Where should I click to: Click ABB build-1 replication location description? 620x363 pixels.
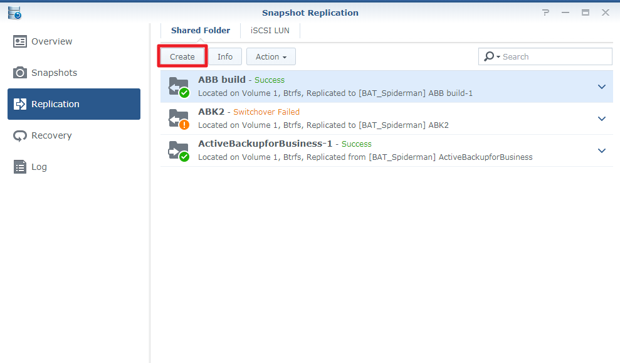pyautogui.click(x=335, y=93)
